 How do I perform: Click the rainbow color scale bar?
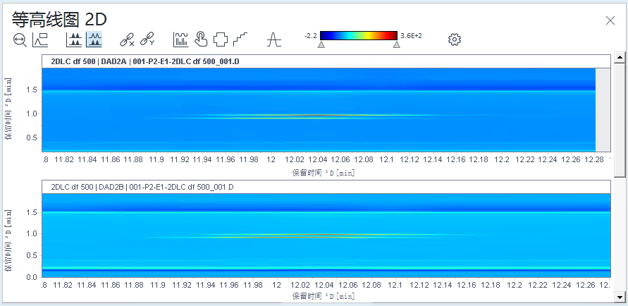click(x=359, y=36)
